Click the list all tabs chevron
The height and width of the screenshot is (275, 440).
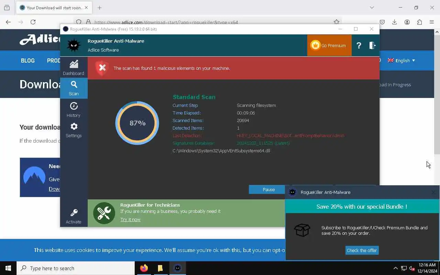pyautogui.click(x=372, y=8)
